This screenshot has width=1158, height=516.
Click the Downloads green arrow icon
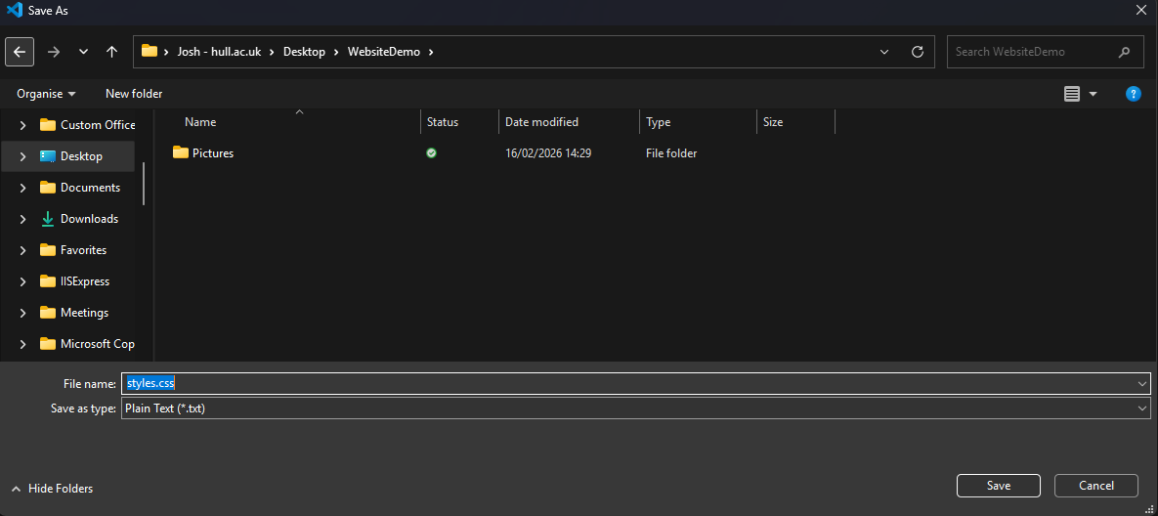point(48,219)
